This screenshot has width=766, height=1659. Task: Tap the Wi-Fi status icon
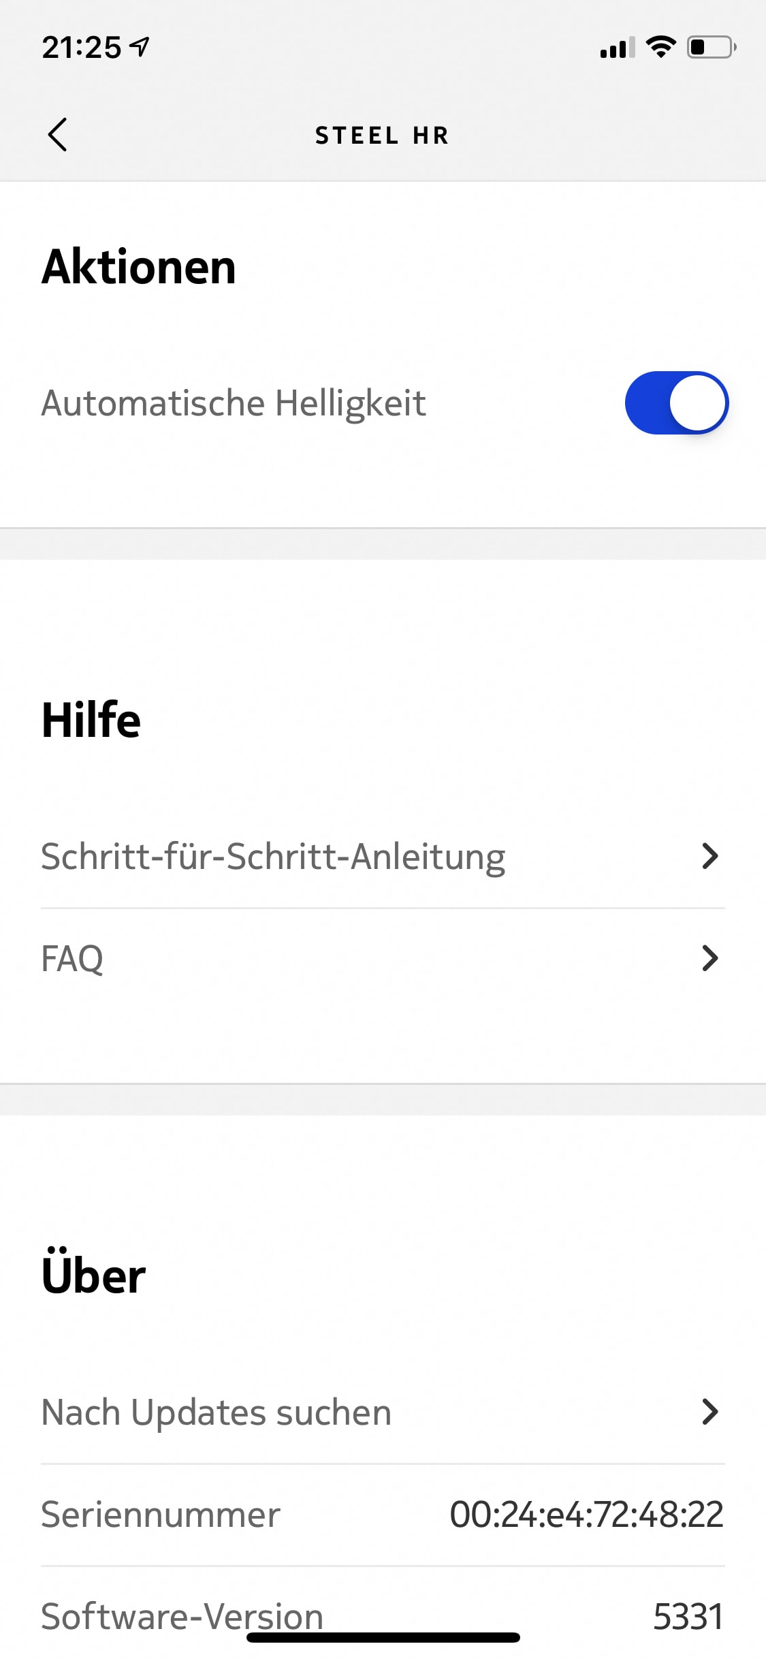click(660, 47)
